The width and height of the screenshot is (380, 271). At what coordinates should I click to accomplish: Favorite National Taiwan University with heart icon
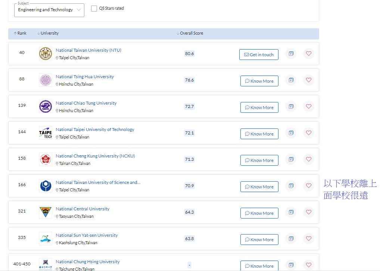point(308,54)
